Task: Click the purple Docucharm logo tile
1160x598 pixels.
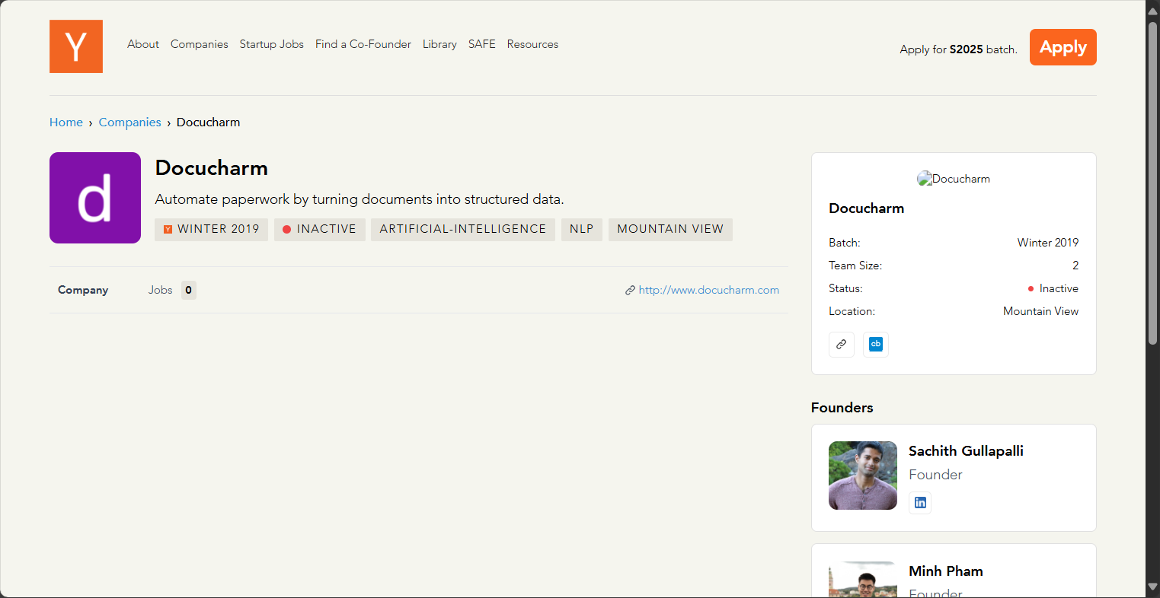Action: pos(95,198)
